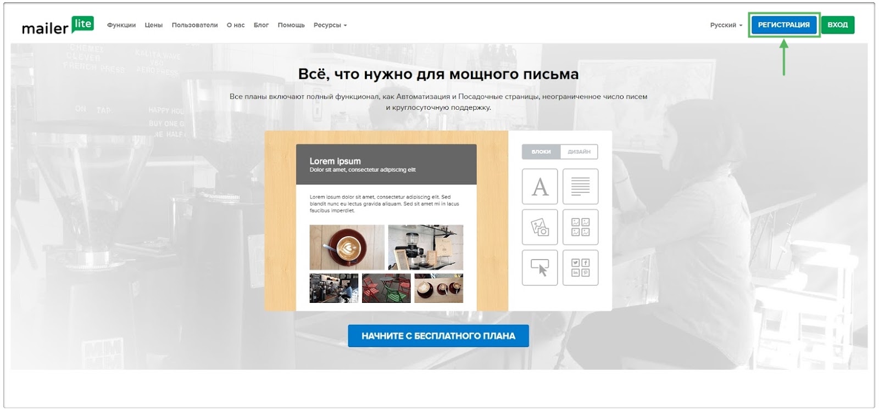Viewport: 879px width, 411px height.
Task: Select the paragraph text block icon
Action: pyautogui.click(x=580, y=187)
